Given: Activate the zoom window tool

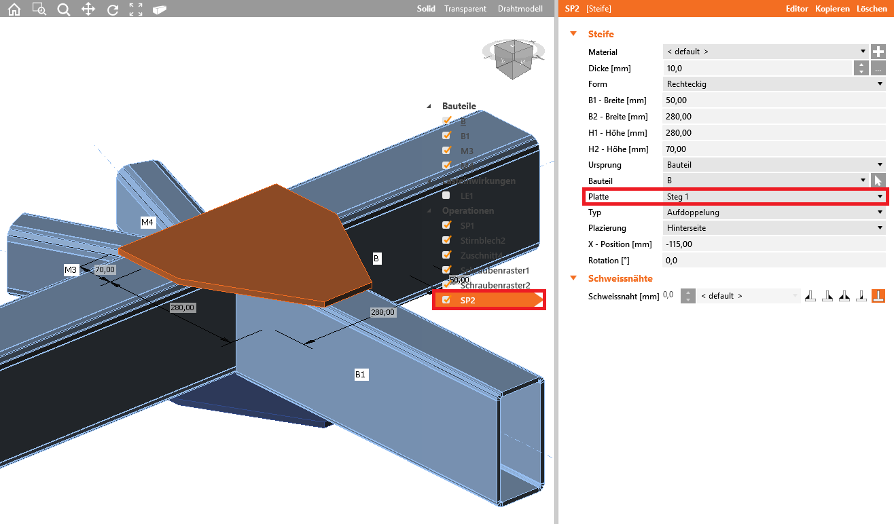Looking at the screenshot, I should click(39, 10).
